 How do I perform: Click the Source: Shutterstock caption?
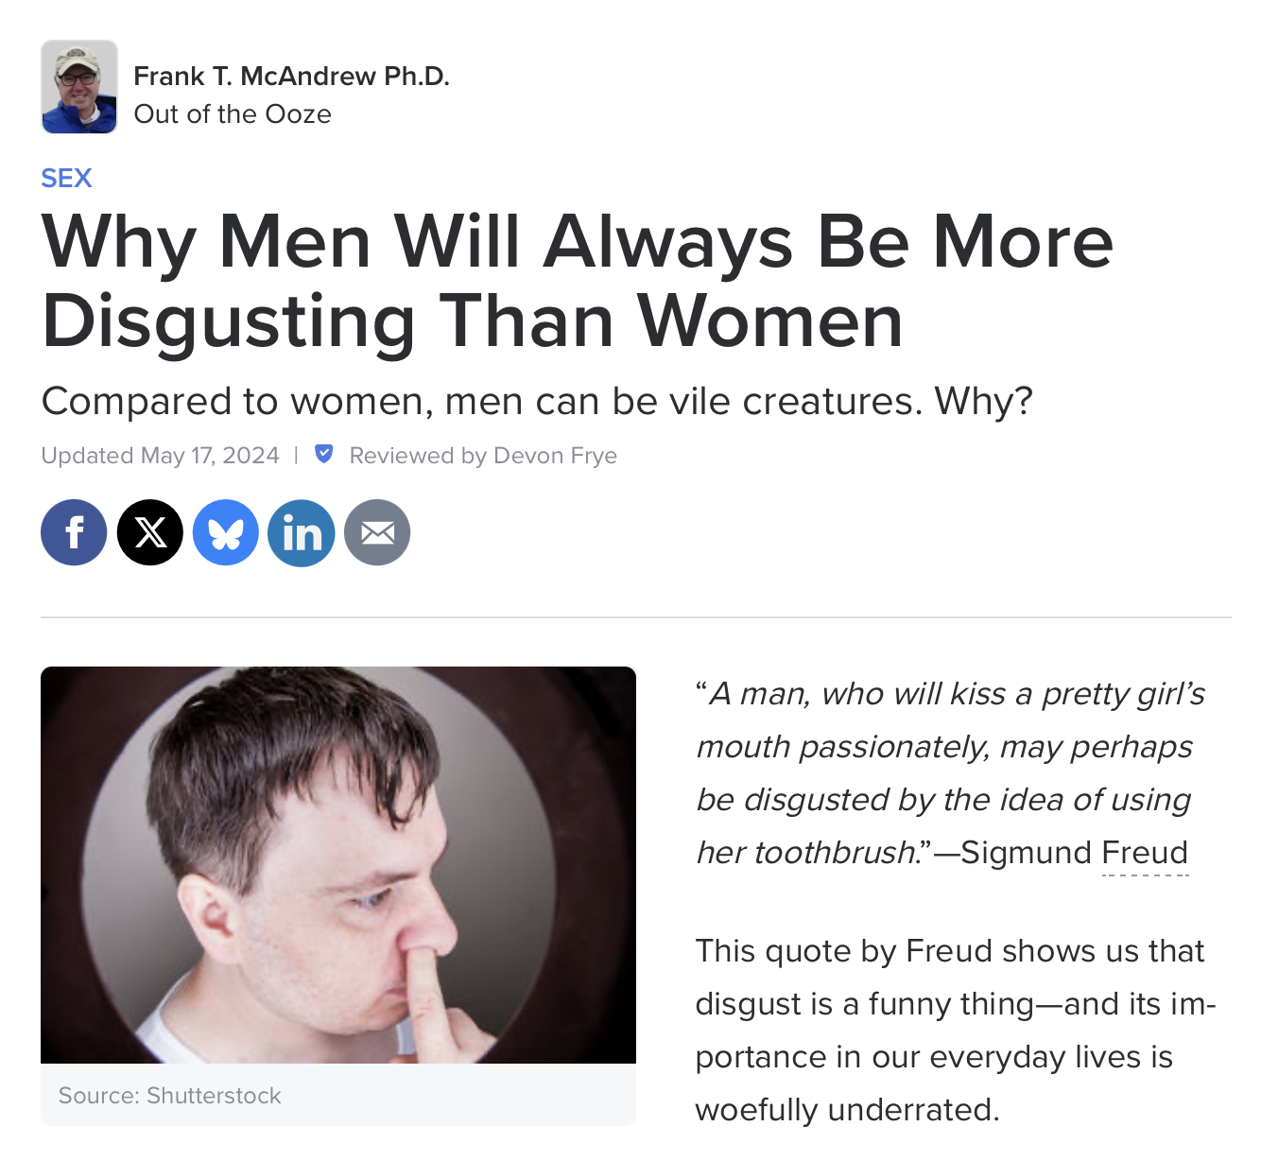pyautogui.click(x=170, y=1096)
